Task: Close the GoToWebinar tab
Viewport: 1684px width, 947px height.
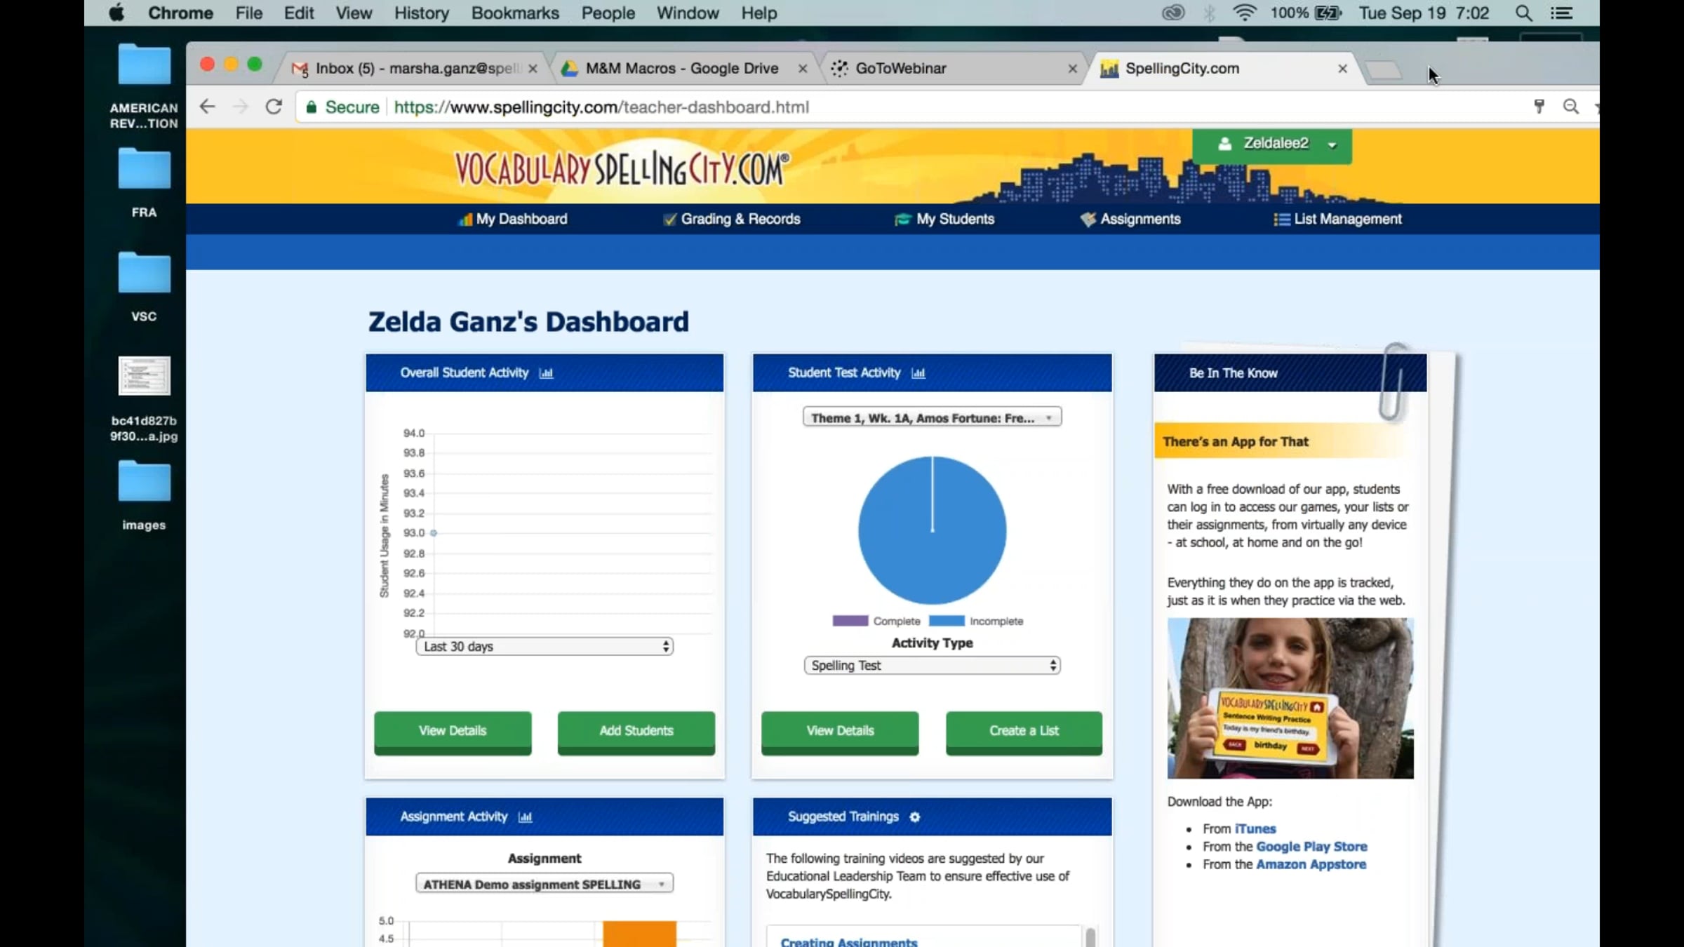Action: 1072,69
